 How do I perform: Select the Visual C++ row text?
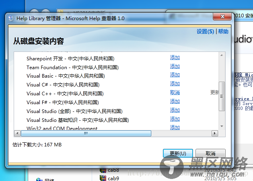(x=65, y=94)
